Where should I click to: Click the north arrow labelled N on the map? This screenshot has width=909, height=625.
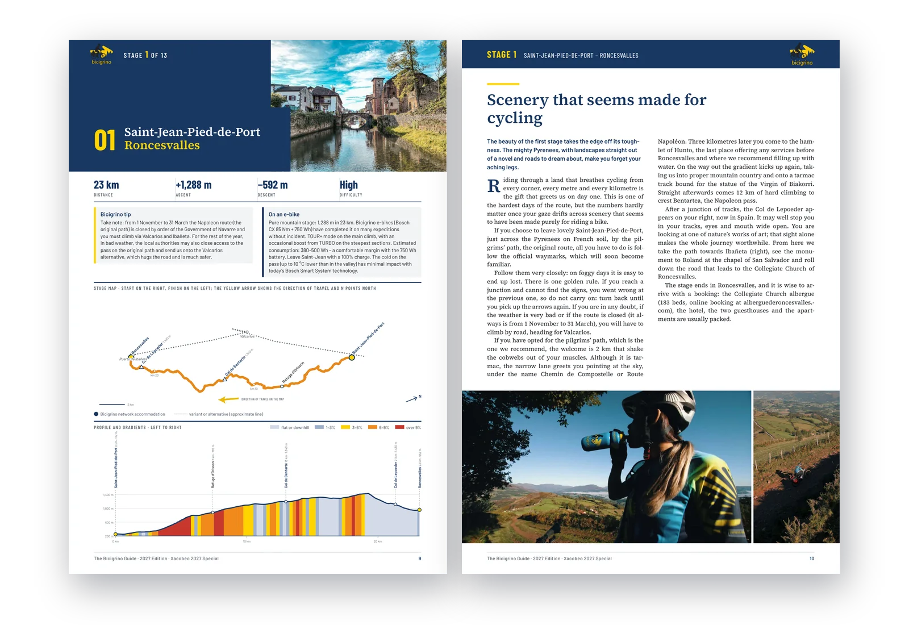click(414, 399)
